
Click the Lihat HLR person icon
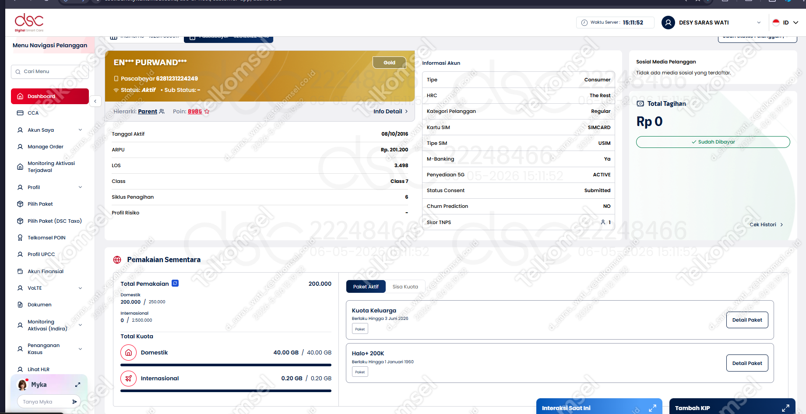click(20, 369)
